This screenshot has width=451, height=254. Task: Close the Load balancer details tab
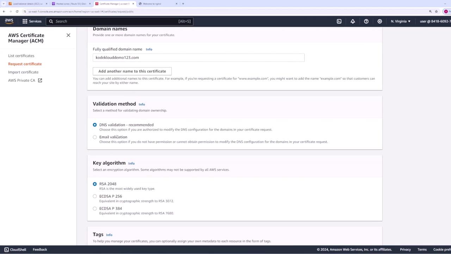pos(46,4)
